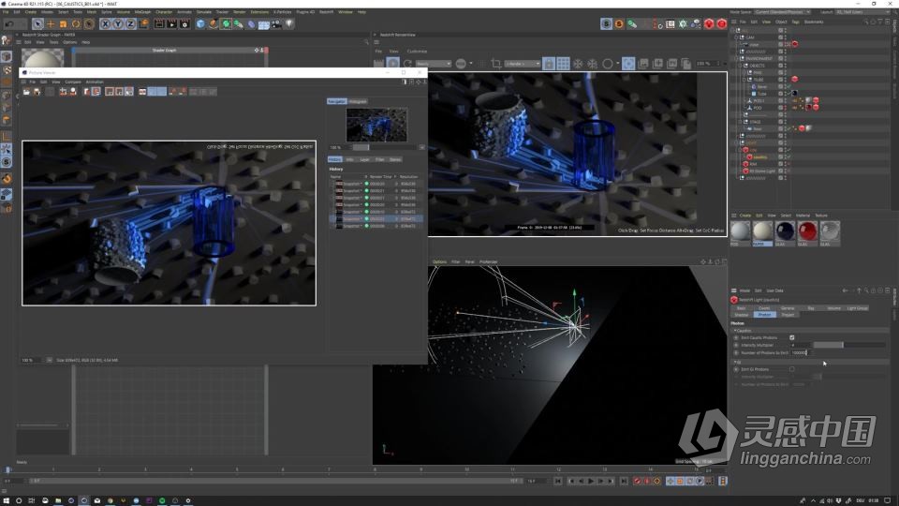The image size is (899, 506).
Task: Click the green Generator subdivision icon
Action: (226, 24)
